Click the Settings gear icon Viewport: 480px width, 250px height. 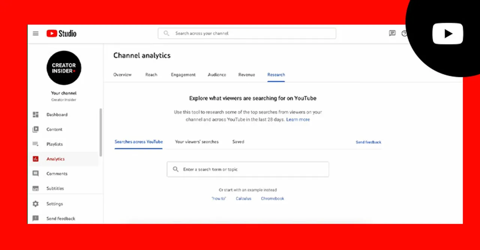point(36,204)
